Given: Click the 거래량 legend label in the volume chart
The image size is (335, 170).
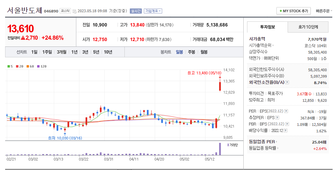Looking at the screenshot, I should [233, 145].
